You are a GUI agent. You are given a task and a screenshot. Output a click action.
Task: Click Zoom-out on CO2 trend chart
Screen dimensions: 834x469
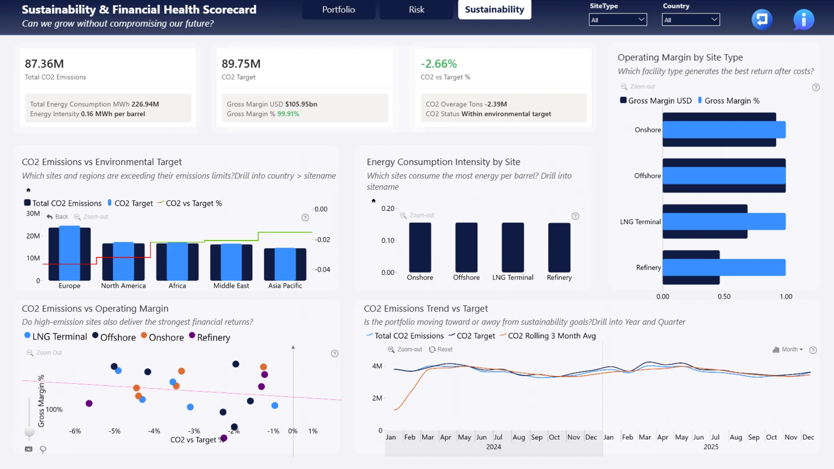(x=405, y=349)
